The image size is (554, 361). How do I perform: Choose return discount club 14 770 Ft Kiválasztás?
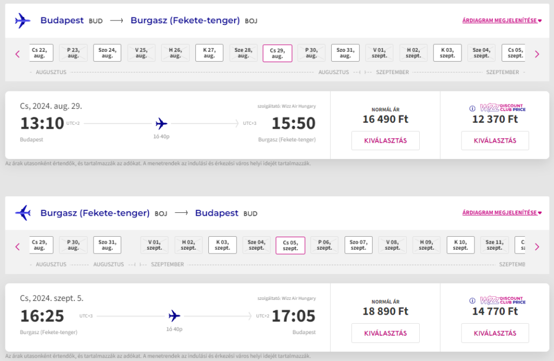click(495, 333)
